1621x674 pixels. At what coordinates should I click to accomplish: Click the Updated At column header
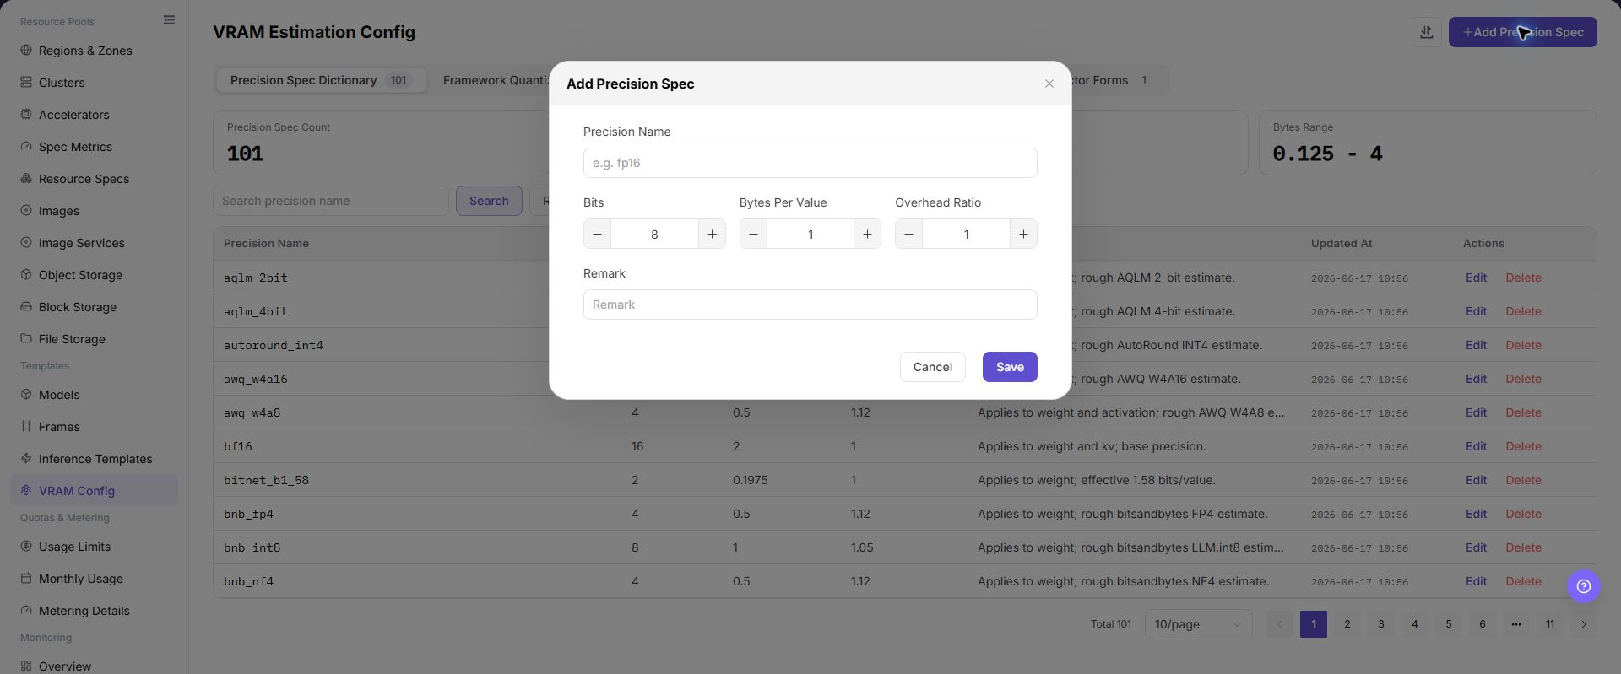(x=1341, y=243)
